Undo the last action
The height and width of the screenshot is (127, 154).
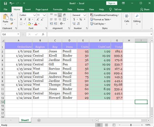point(11,3)
